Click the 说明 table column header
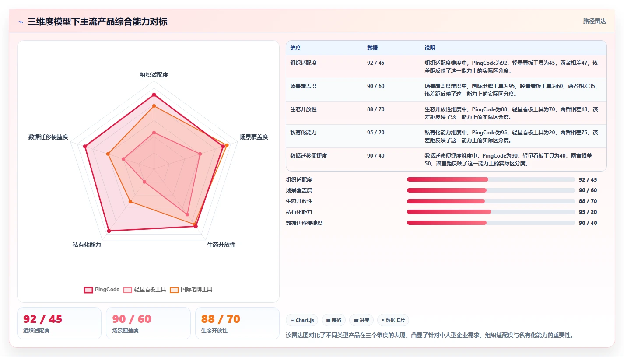Viewport: 624px width, 357px height. [430, 48]
